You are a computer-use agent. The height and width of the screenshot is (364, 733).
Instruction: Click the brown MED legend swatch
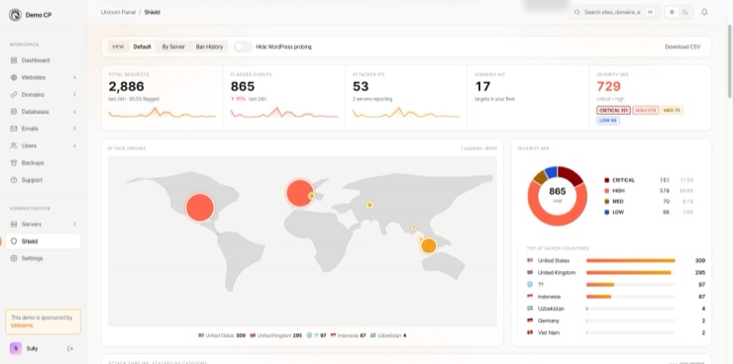607,202
